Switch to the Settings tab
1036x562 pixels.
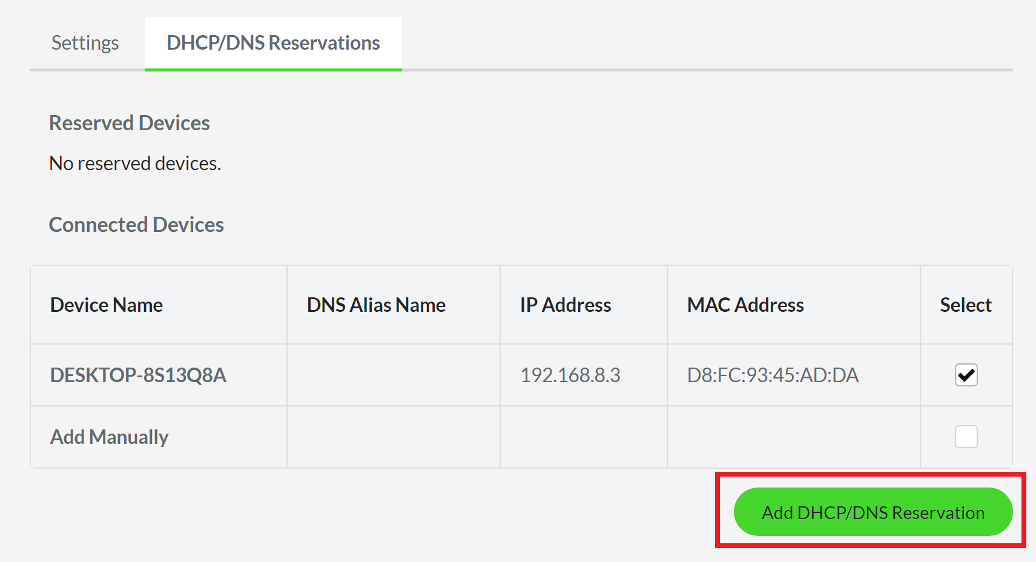click(x=84, y=42)
